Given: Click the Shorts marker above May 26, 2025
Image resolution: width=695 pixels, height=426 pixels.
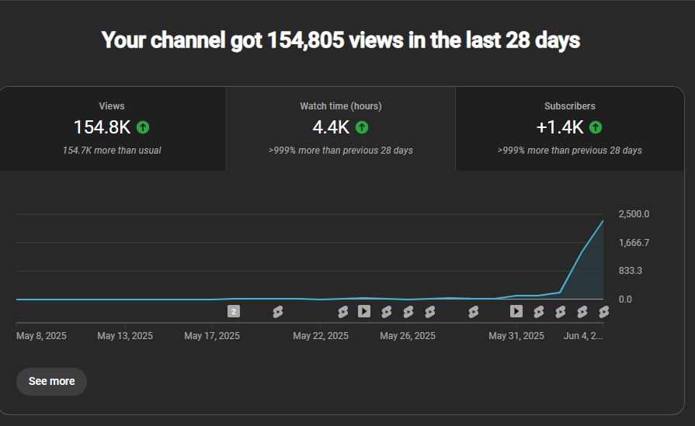Looking at the screenshot, I should coord(408,312).
